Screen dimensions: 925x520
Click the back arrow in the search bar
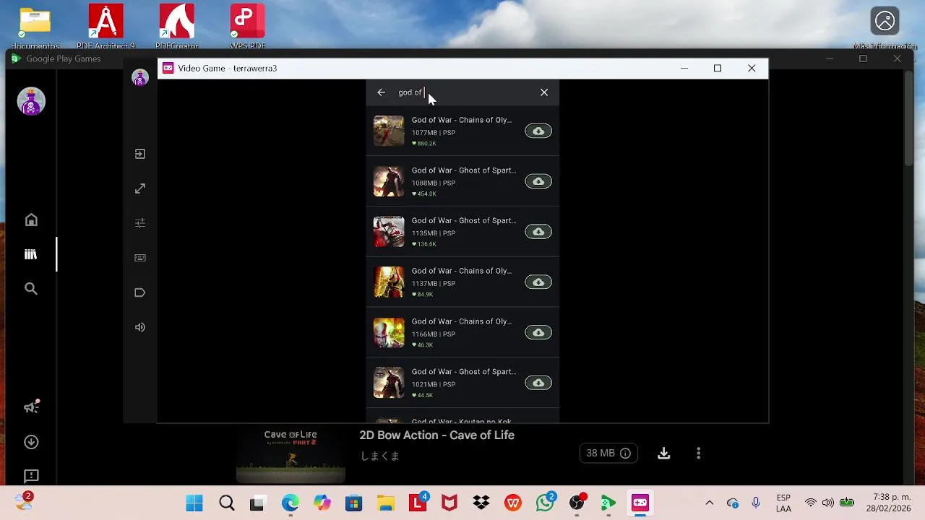[x=381, y=92]
